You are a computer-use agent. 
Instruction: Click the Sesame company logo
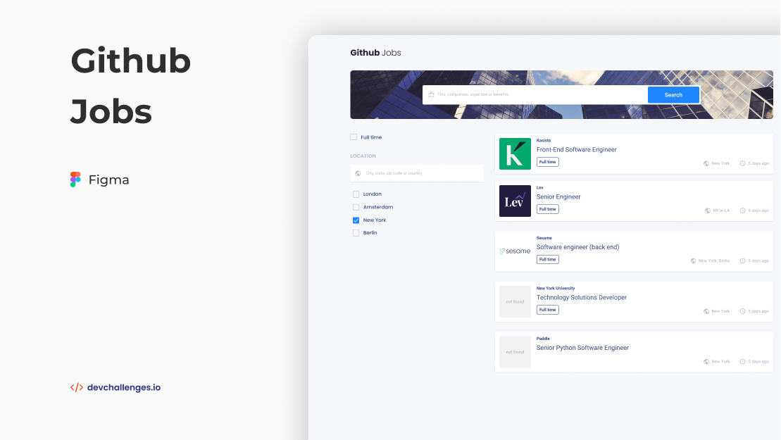(x=514, y=250)
